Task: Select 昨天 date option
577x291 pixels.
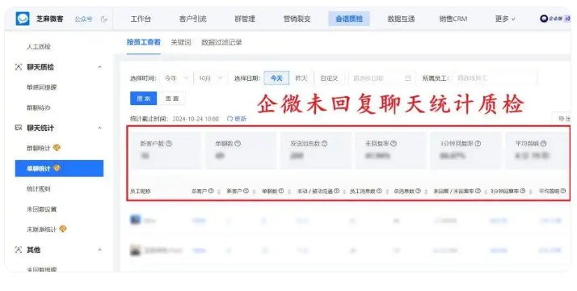Action: (301, 78)
